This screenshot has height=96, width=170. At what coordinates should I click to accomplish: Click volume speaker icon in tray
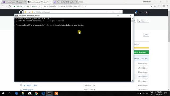click(147, 93)
